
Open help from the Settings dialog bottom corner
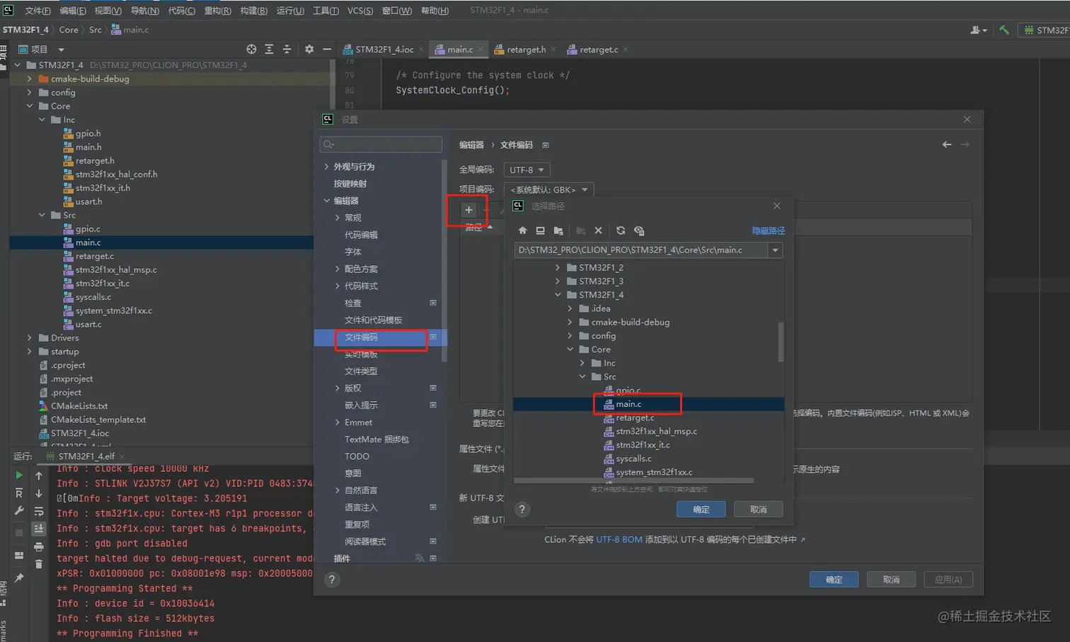(332, 580)
